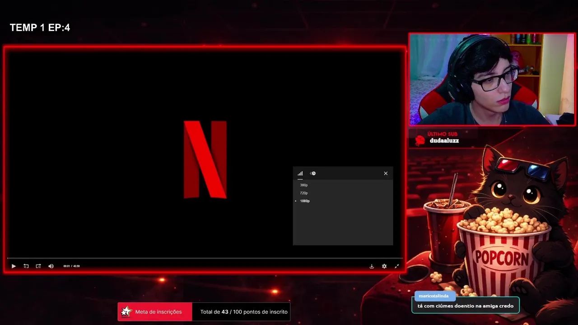Click the dudaaluzz last subscriber name
Image resolution: width=578 pixels, height=325 pixels.
pyautogui.click(x=444, y=141)
